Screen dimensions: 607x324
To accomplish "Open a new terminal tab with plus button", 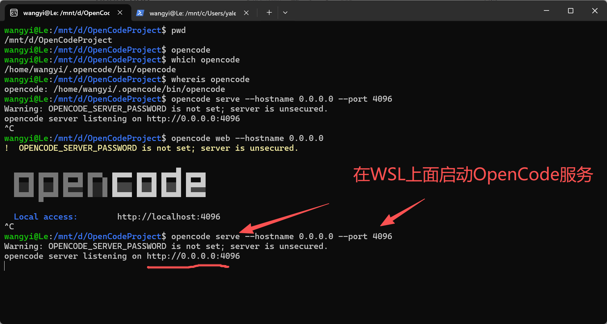I will (x=269, y=13).
